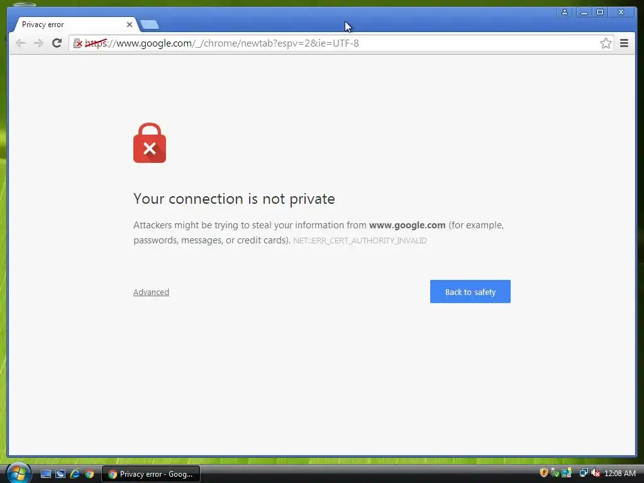Launch Chrome from the quick launch icon
The width and height of the screenshot is (644, 483).
click(89, 474)
